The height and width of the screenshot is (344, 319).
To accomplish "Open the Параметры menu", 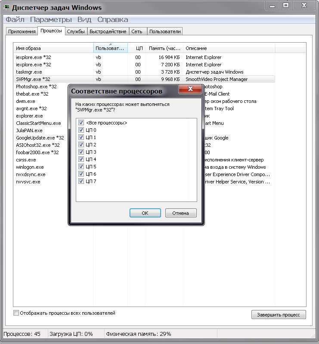I will coord(51,20).
